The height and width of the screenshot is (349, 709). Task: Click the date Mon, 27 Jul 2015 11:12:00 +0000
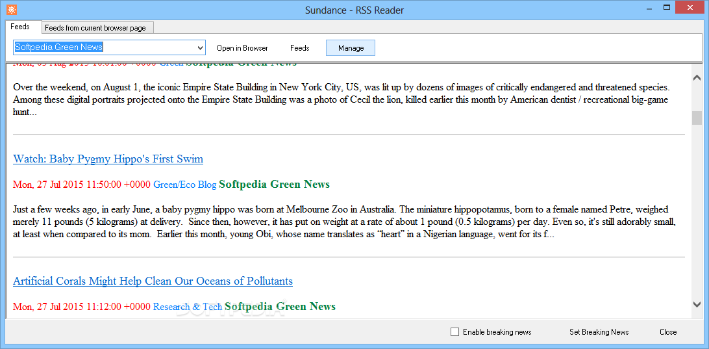tap(81, 307)
